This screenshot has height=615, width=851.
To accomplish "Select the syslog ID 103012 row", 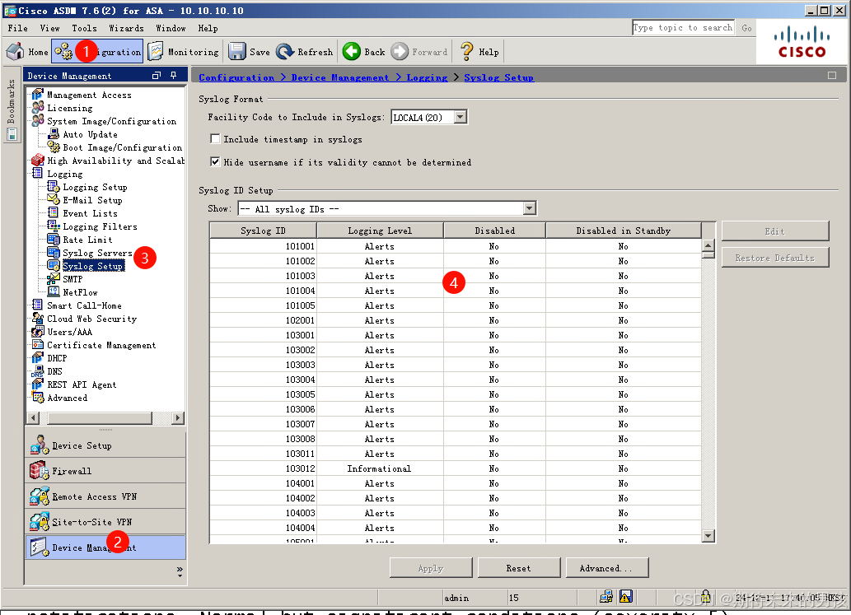I will click(x=456, y=468).
